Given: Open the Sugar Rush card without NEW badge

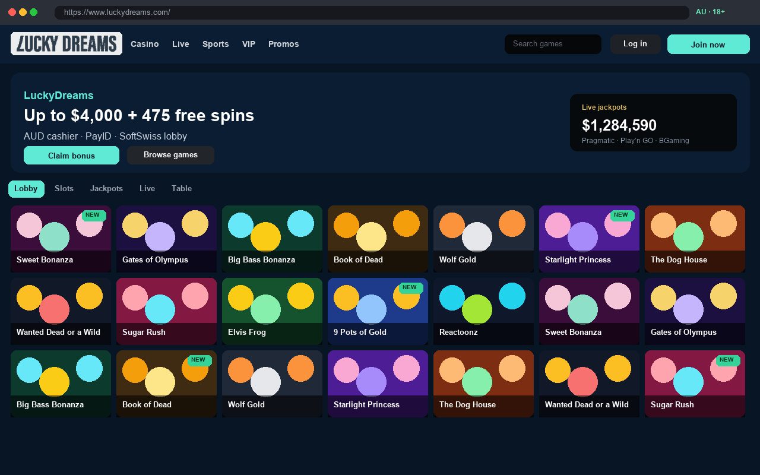Looking at the screenshot, I should click(166, 311).
